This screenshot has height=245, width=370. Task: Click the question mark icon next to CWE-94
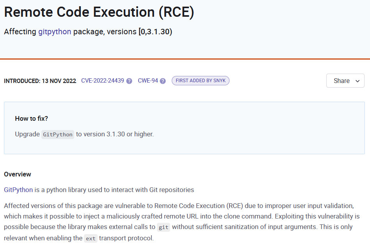163,81
